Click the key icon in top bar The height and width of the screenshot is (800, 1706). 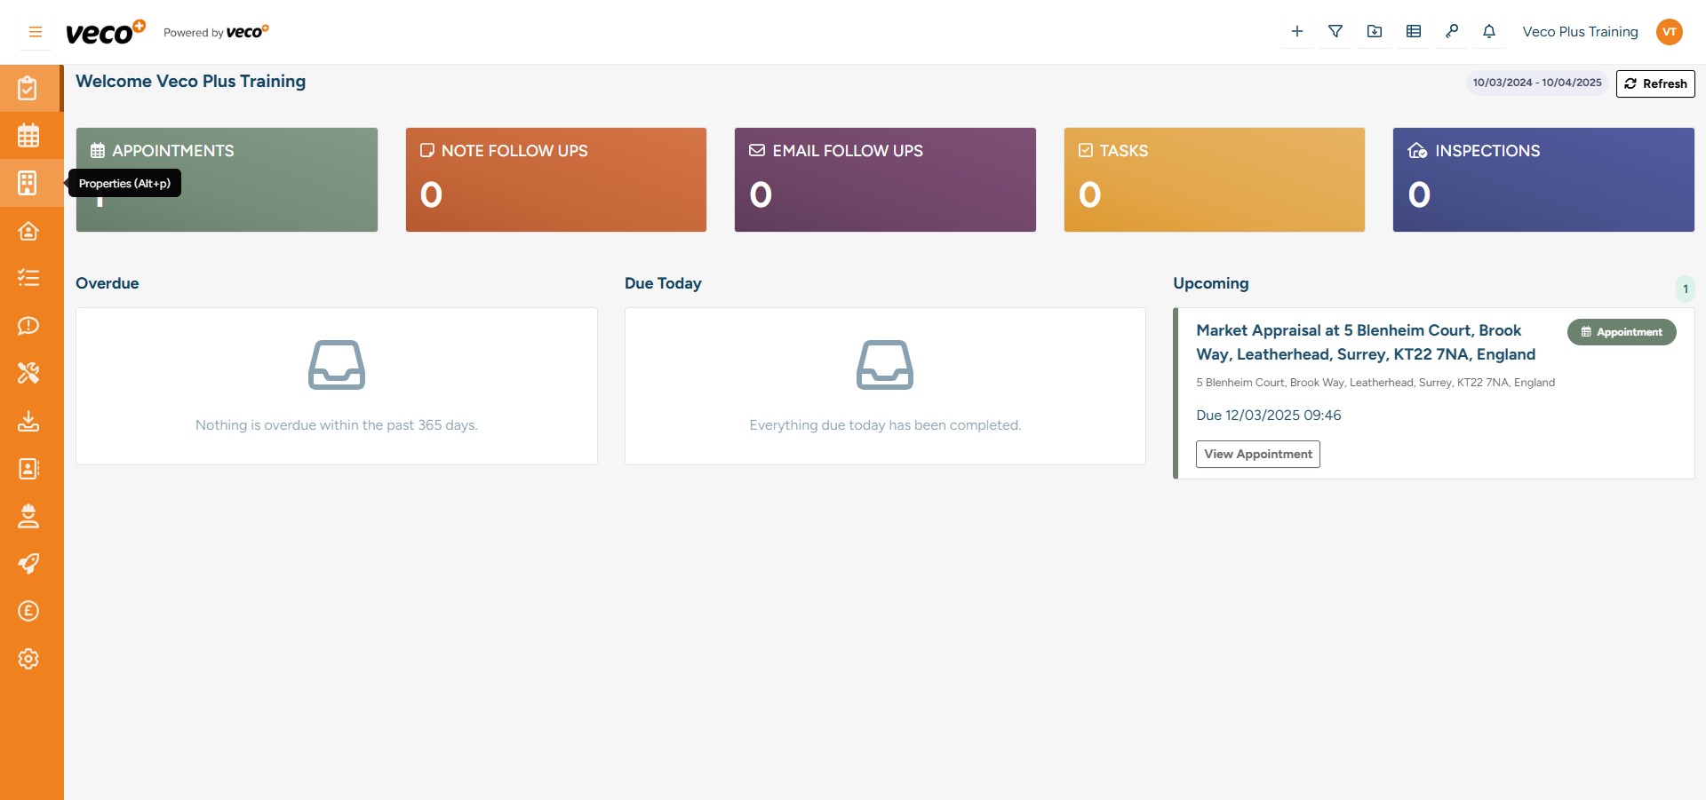(x=1452, y=32)
